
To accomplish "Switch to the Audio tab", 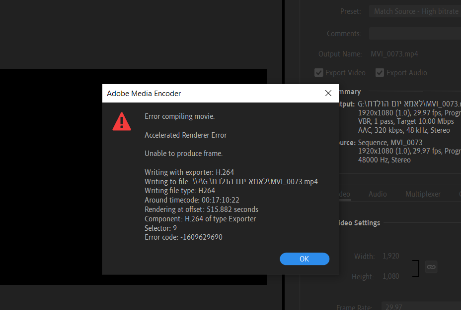I will [x=378, y=194].
